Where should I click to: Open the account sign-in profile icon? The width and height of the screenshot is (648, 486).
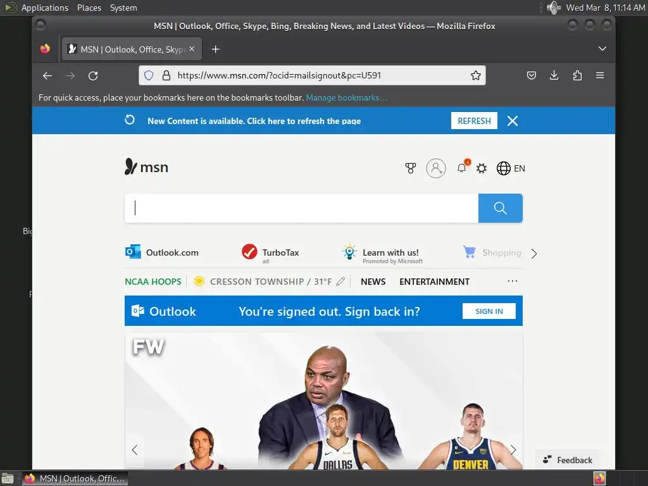(x=436, y=168)
